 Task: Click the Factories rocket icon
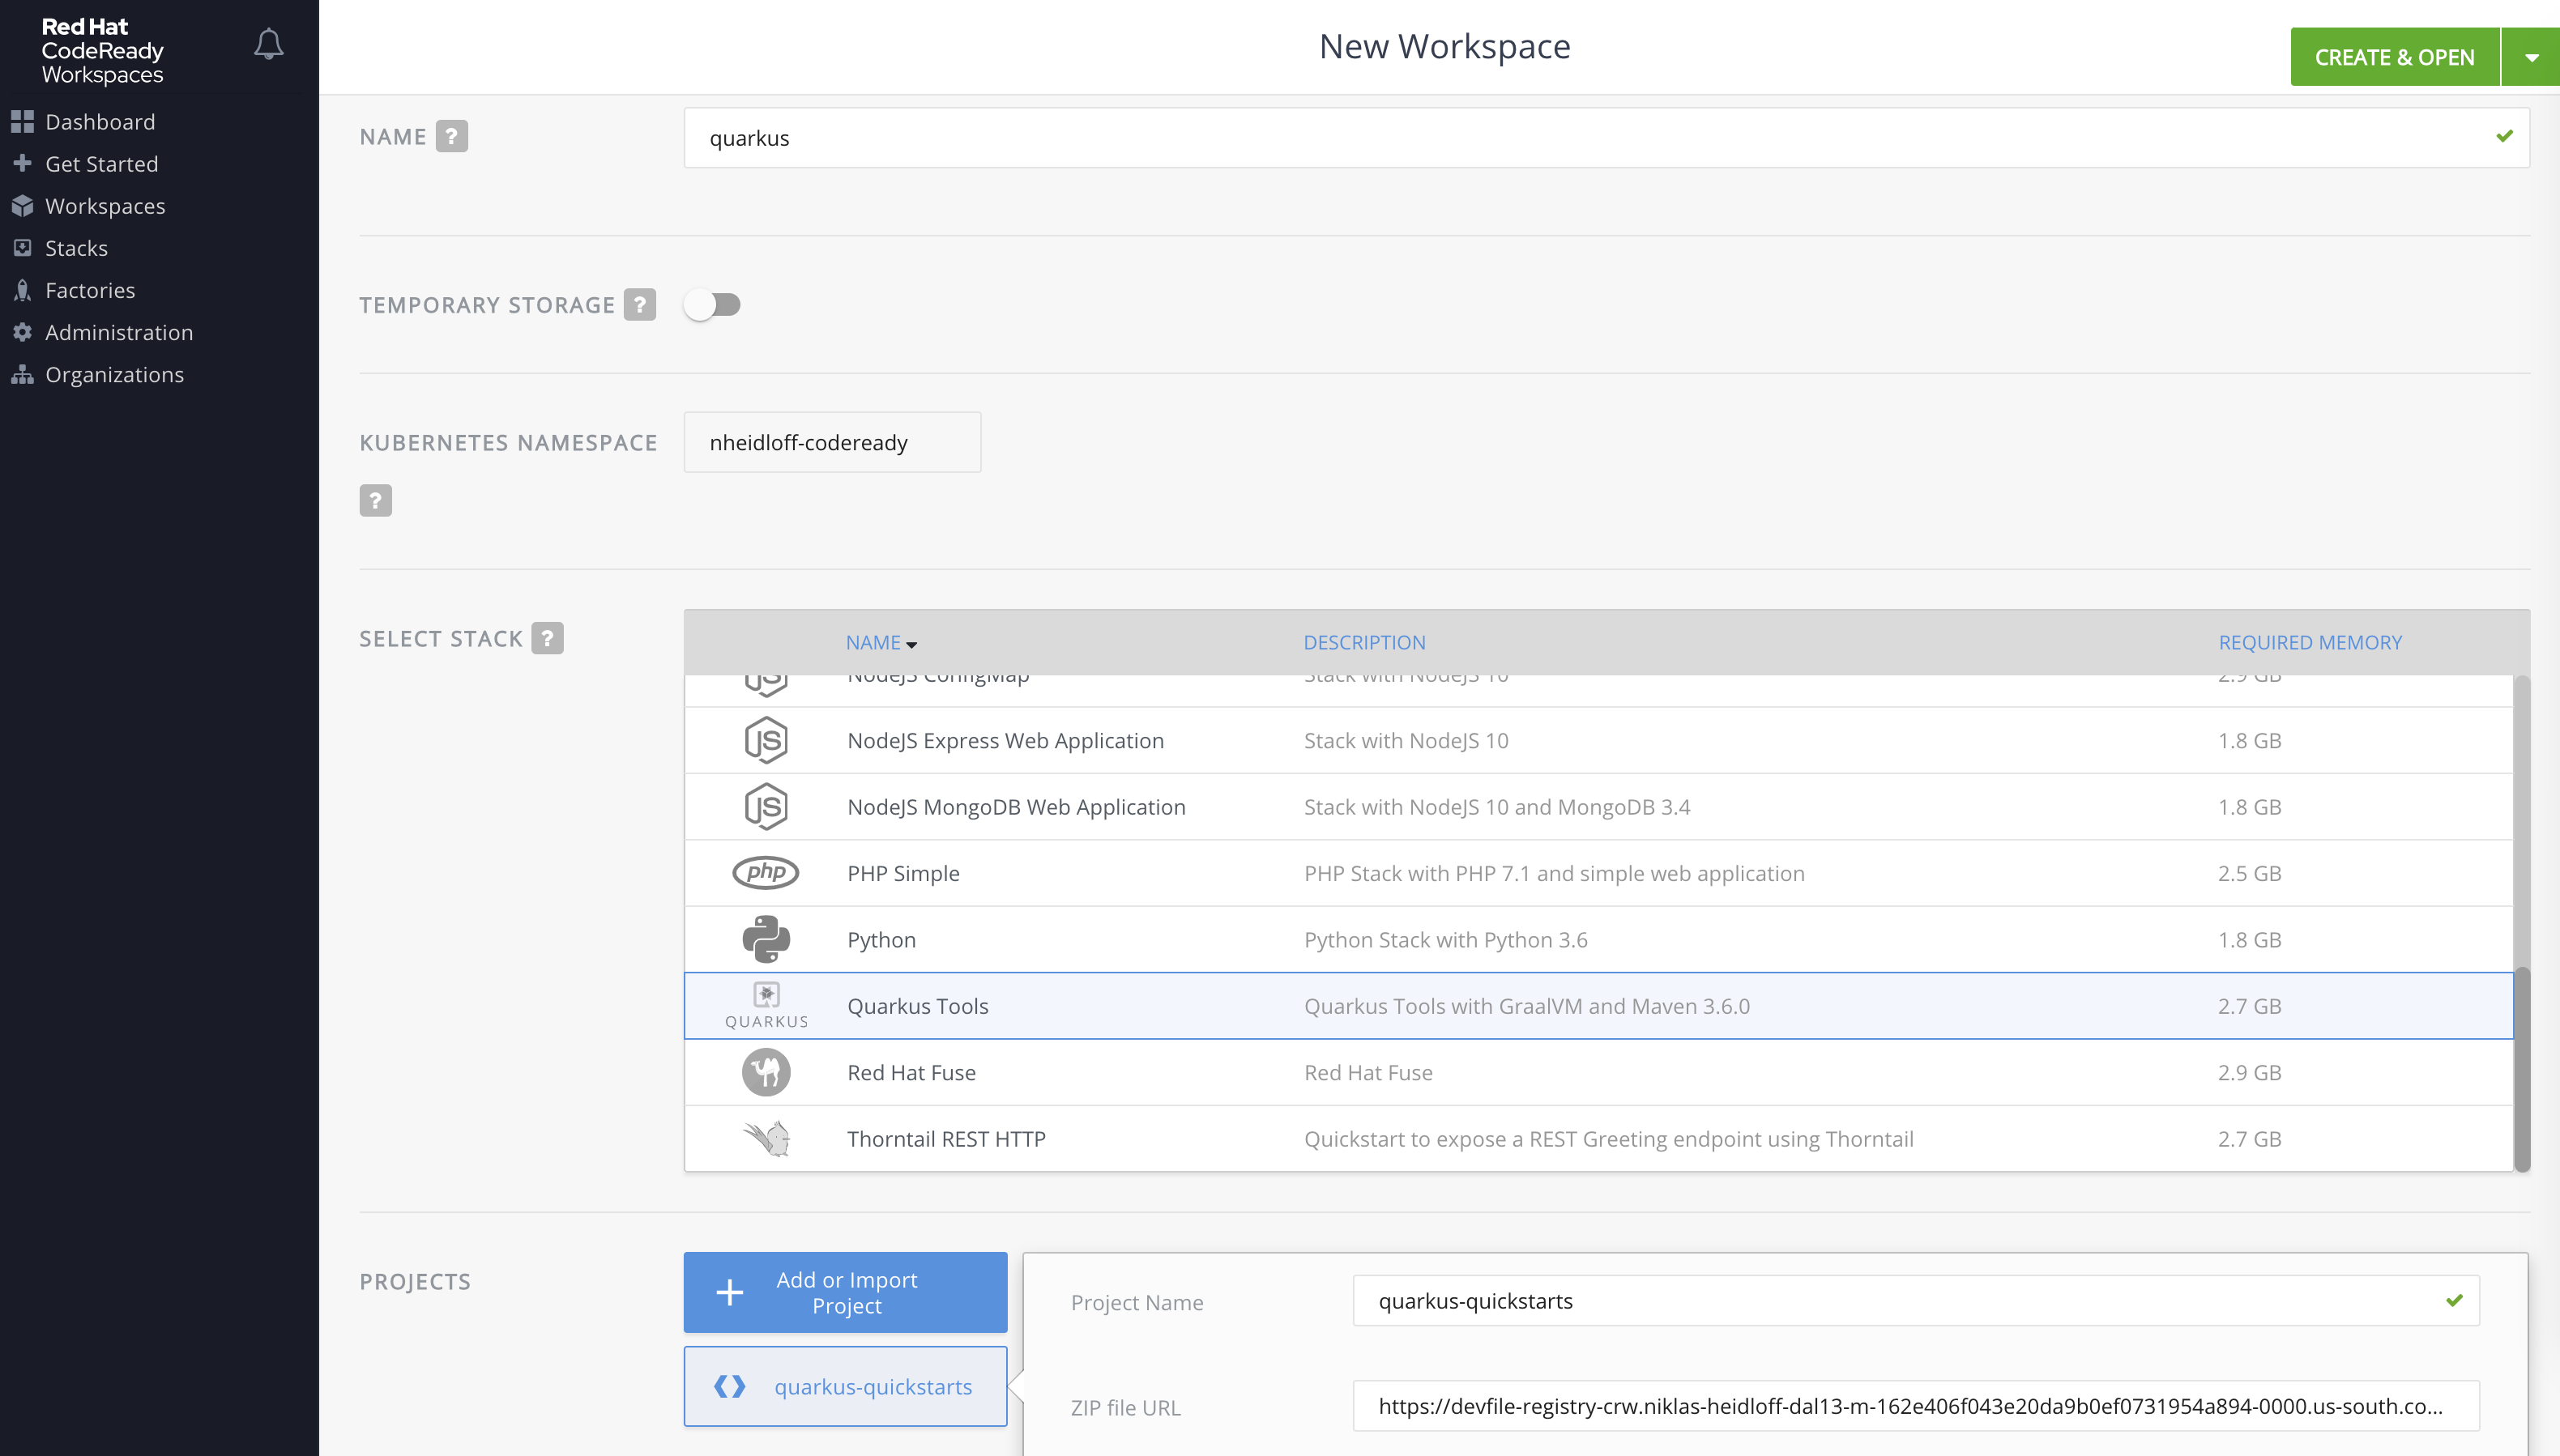tap(22, 290)
